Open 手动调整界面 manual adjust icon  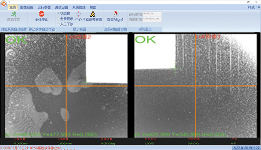(92, 14)
